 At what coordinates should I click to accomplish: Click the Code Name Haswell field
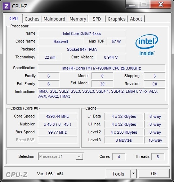[61, 41]
